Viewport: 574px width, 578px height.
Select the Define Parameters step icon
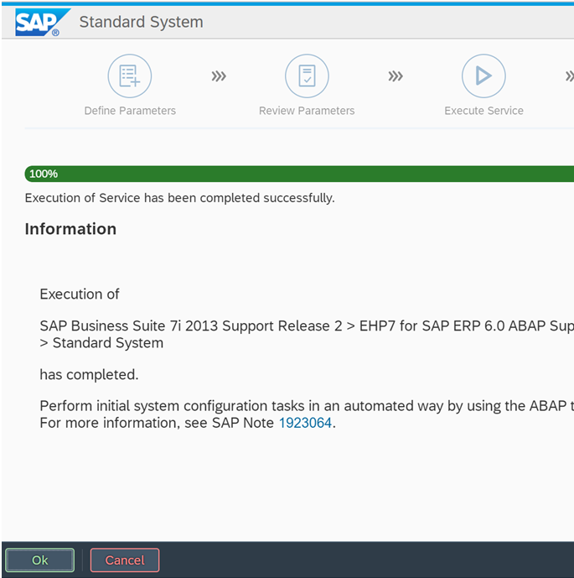coord(130,76)
